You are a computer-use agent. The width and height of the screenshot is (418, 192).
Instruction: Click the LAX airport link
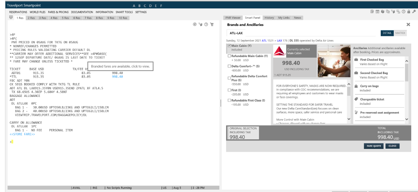pyautogui.click(x=279, y=41)
